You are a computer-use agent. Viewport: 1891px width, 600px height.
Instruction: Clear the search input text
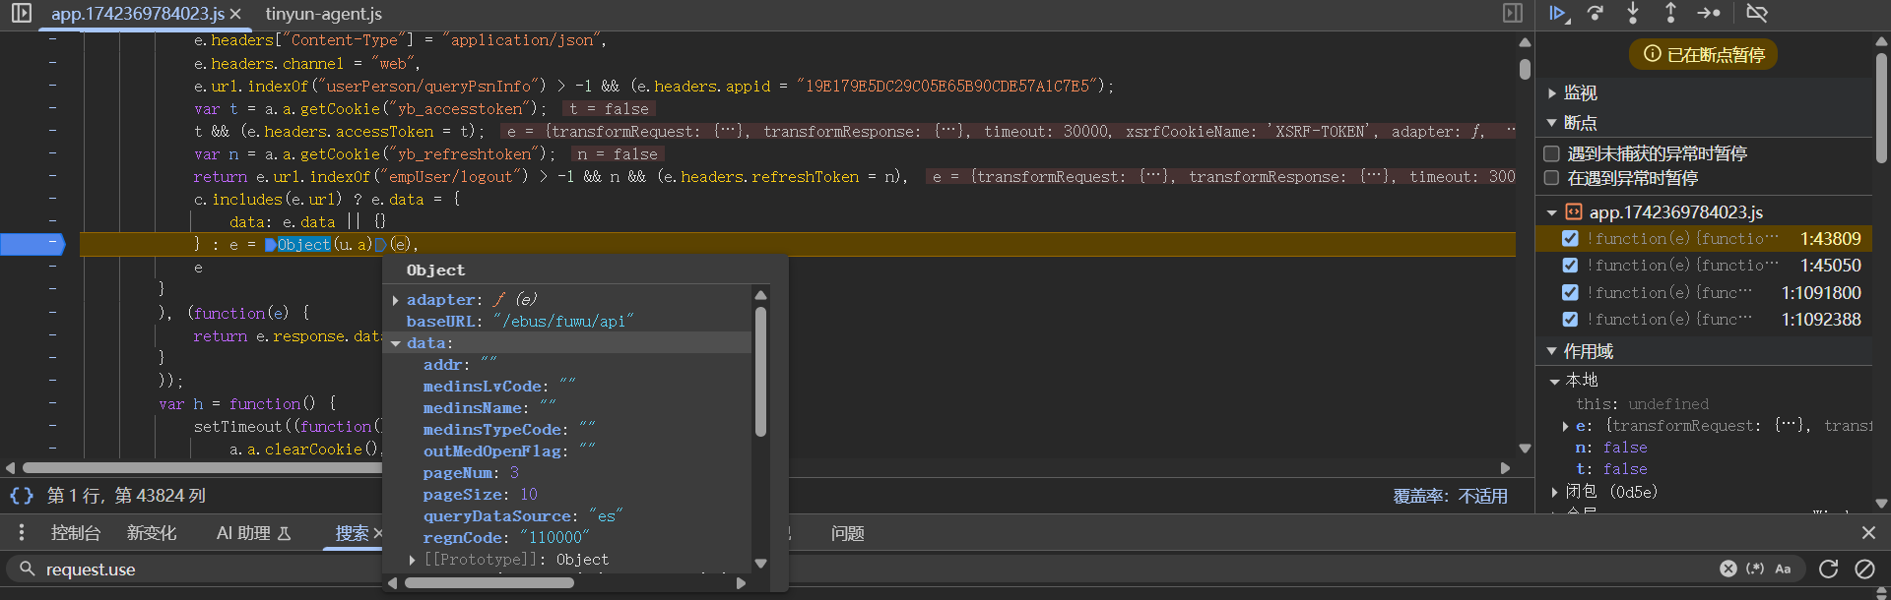pyautogui.click(x=1728, y=569)
